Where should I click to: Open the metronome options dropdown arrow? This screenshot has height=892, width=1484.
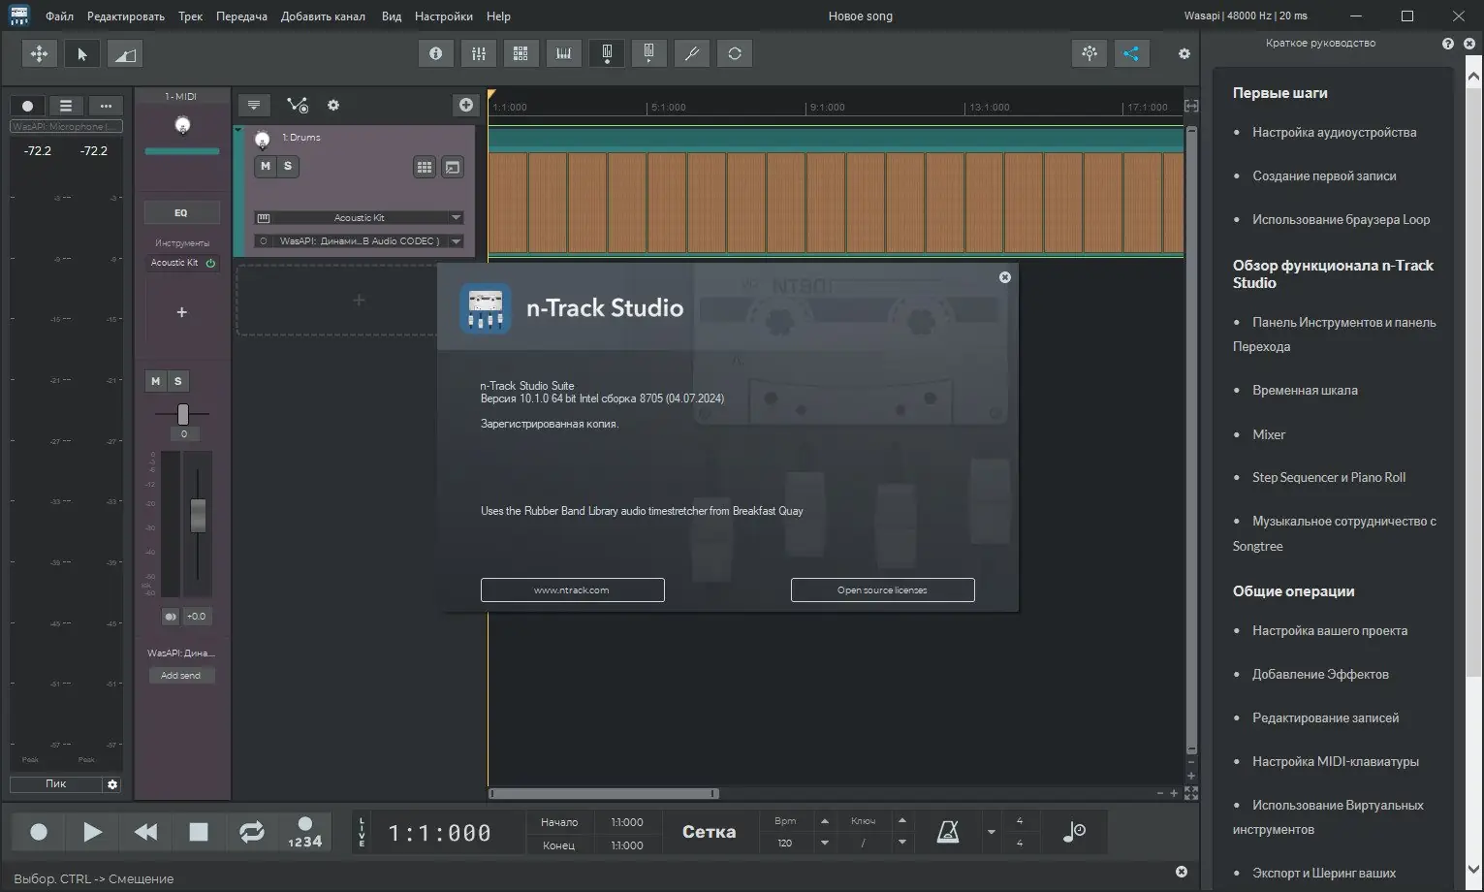(991, 832)
